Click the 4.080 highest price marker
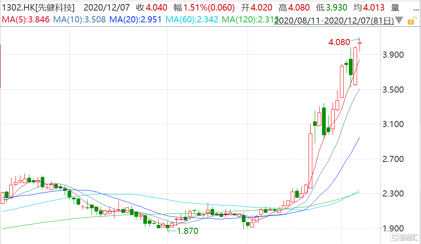 (x=339, y=42)
